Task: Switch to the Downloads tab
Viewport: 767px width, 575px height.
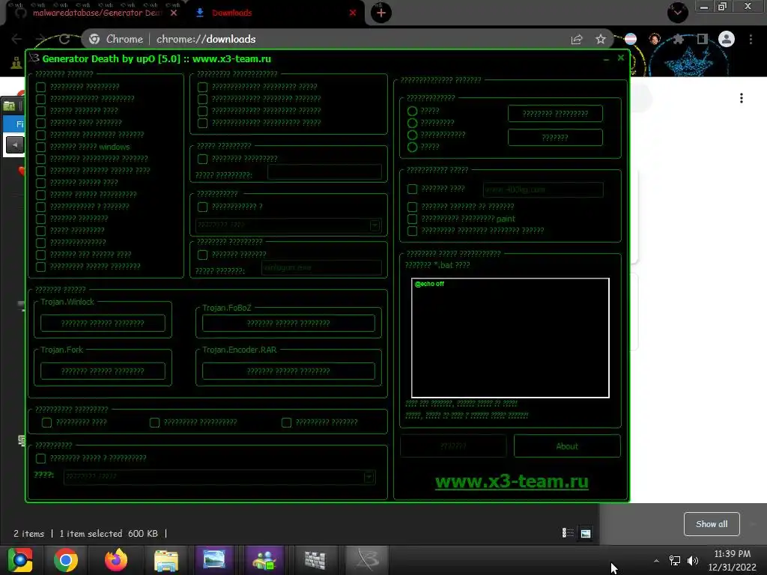Action: (x=232, y=13)
